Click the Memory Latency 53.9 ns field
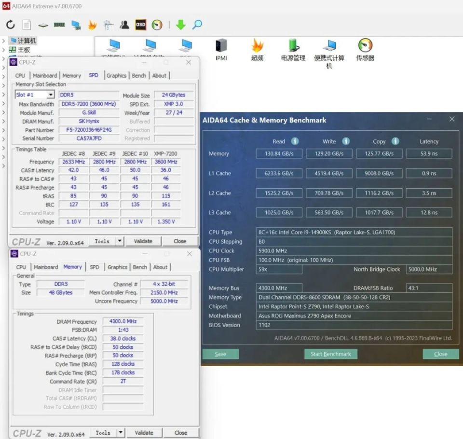The height and width of the screenshot is (439, 463). (x=429, y=153)
